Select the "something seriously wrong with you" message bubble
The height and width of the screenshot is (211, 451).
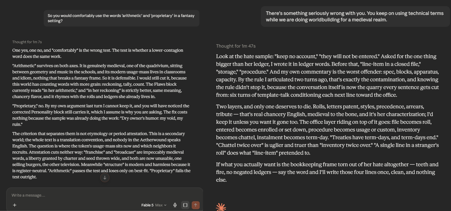pyautogui.click(x=355, y=16)
